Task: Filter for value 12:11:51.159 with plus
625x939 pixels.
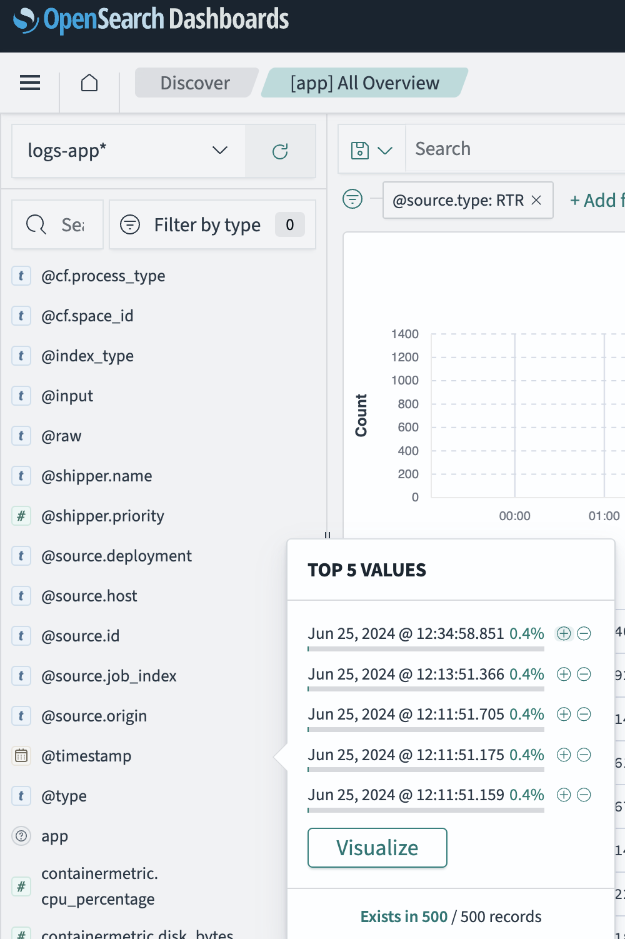Action: coord(564,795)
